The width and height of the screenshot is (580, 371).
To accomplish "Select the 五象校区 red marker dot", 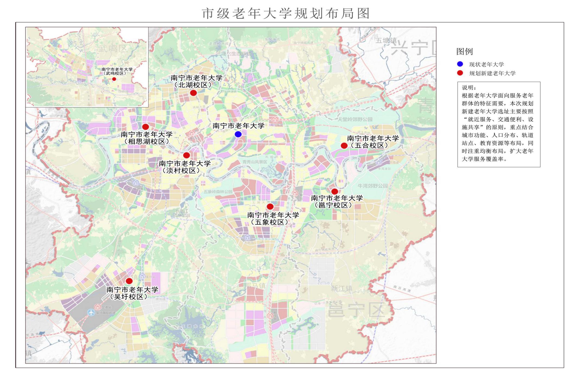I will pyautogui.click(x=270, y=207).
